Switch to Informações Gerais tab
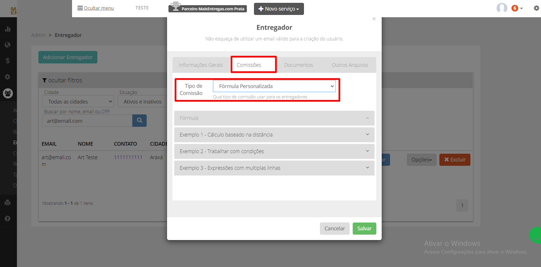Image resolution: width=541 pixels, height=267 pixels. (x=201, y=65)
